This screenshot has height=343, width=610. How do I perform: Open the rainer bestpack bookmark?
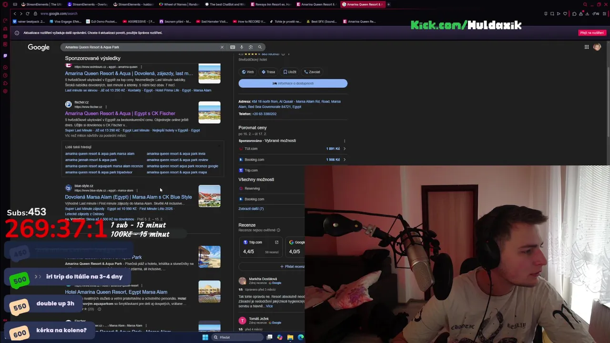click(x=29, y=21)
